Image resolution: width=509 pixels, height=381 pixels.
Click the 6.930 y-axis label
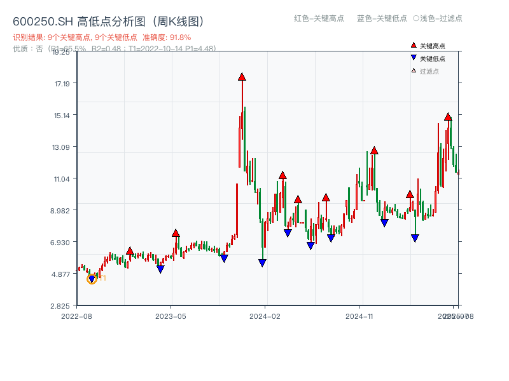tap(60, 243)
